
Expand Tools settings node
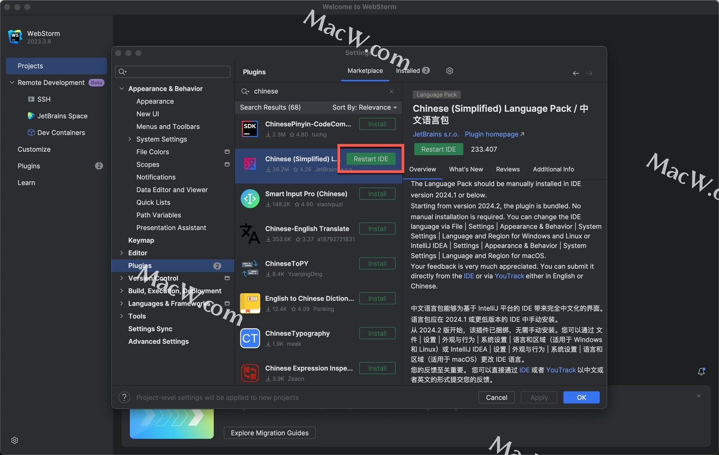122,316
